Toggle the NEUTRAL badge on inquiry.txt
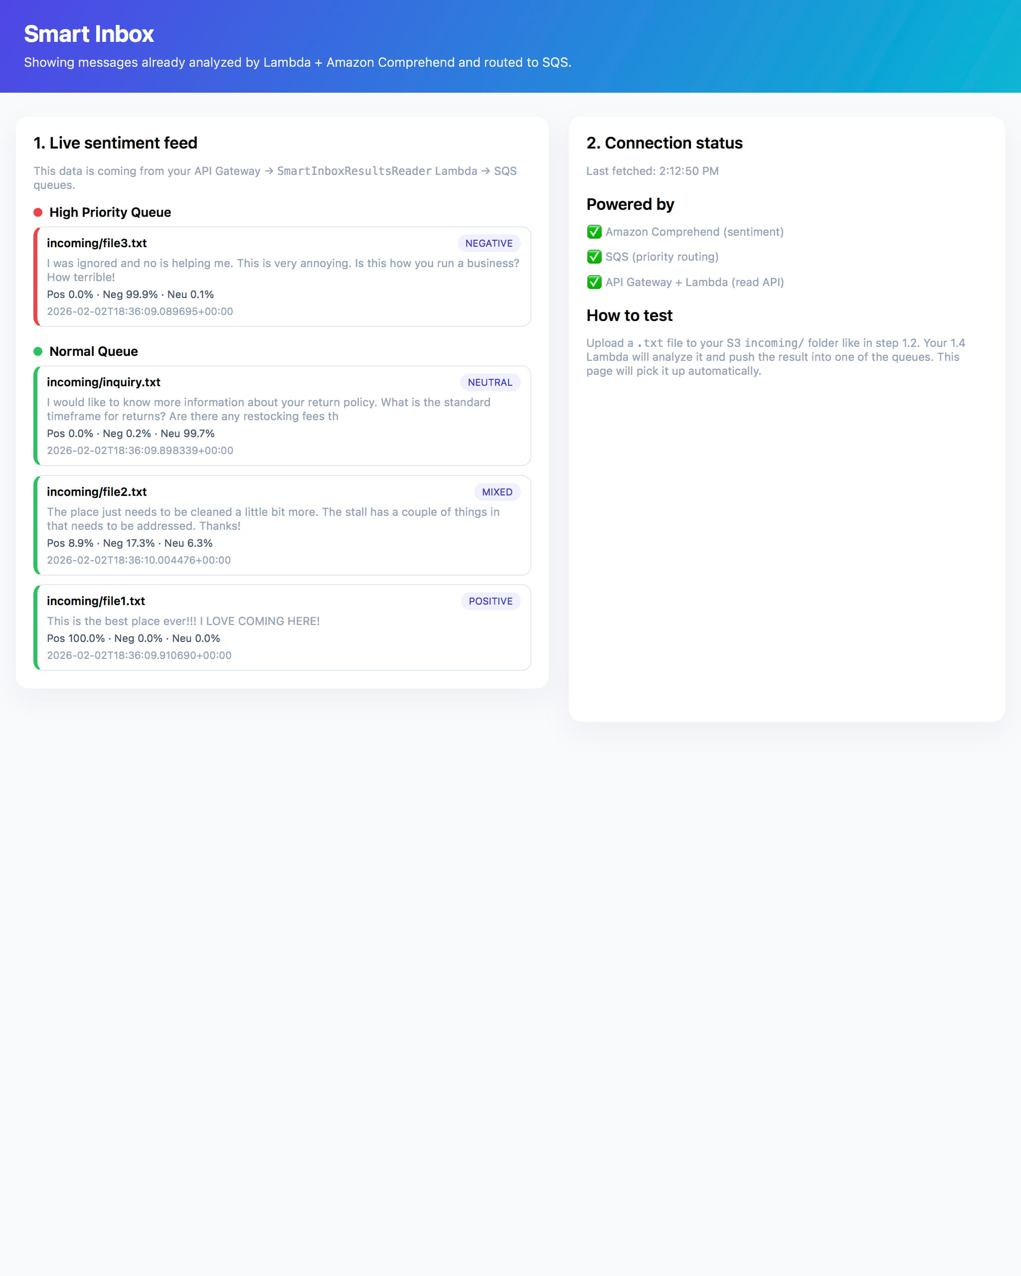The width and height of the screenshot is (1021, 1276). (x=490, y=382)
